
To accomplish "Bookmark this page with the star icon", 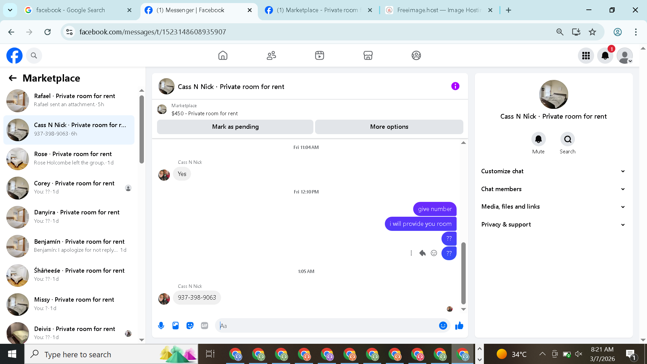I will 592,32.
